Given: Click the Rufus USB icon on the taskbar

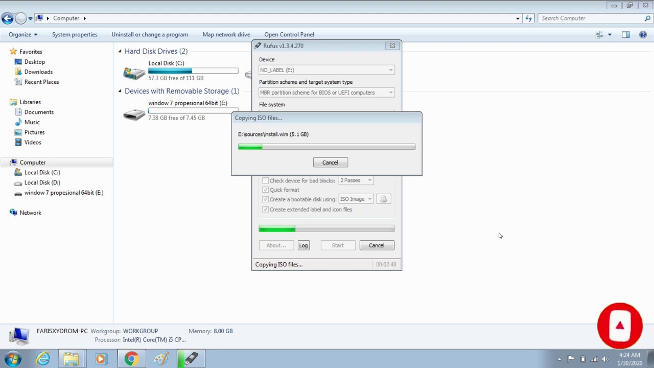Looking at the screenshot, I should (x=191, y=359).
